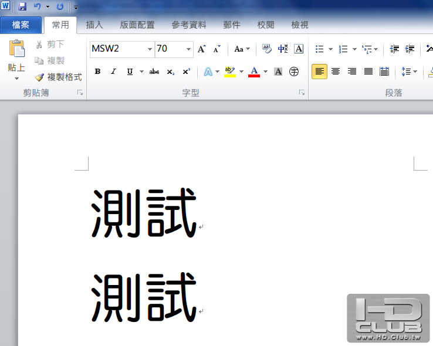Viewport: 433px width, 346px height.
Task: Undo the last action
Action: (38, 6)
